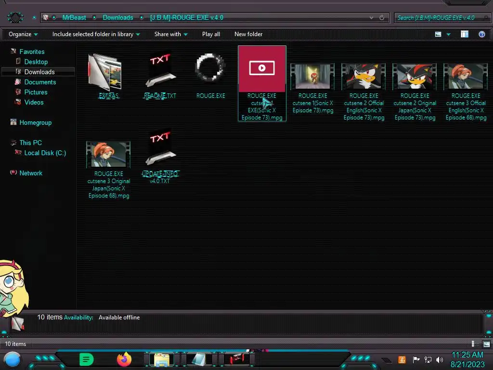Screen dimensions: 493x370
Task: Open the address bar history dropdown arrow
Action: [371, 18]
